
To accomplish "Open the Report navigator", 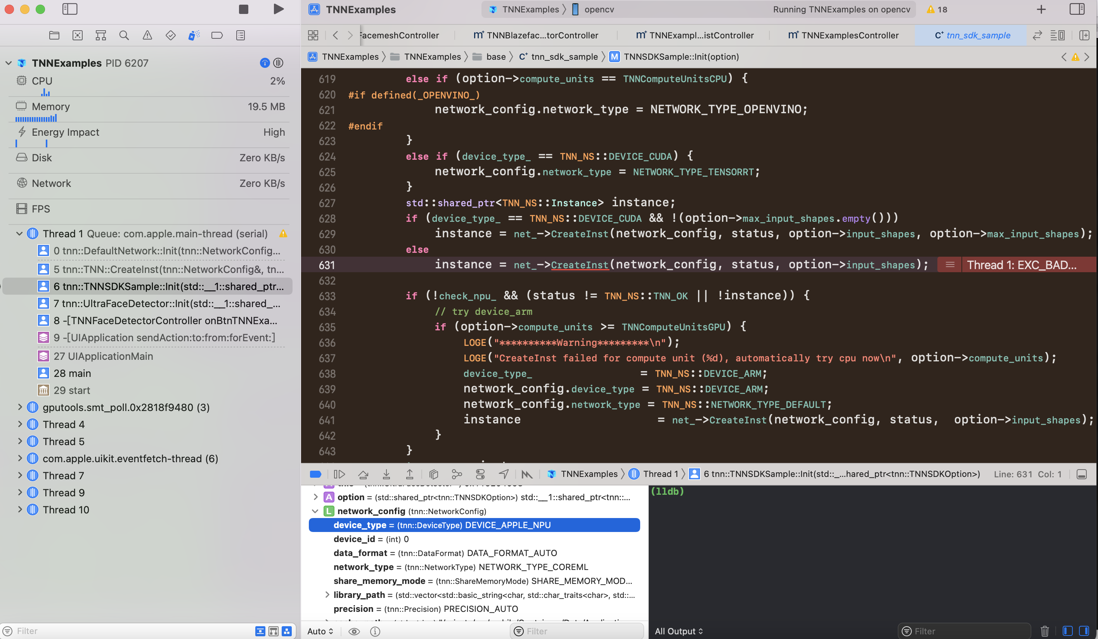I will click(x=240, y=35).
